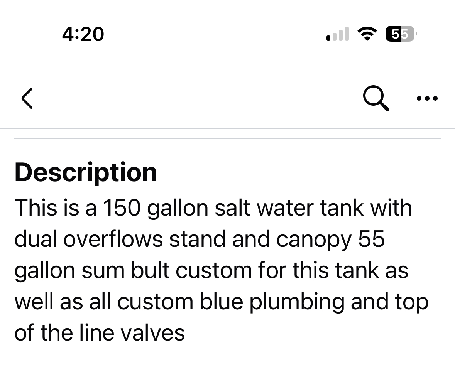Tap the battery indicator in status bar

pos(401,34)
